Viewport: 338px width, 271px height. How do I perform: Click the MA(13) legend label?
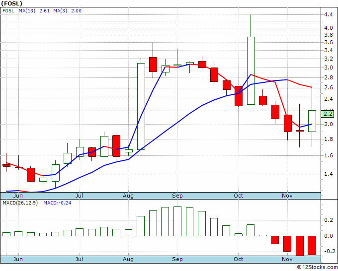(27, 10)
